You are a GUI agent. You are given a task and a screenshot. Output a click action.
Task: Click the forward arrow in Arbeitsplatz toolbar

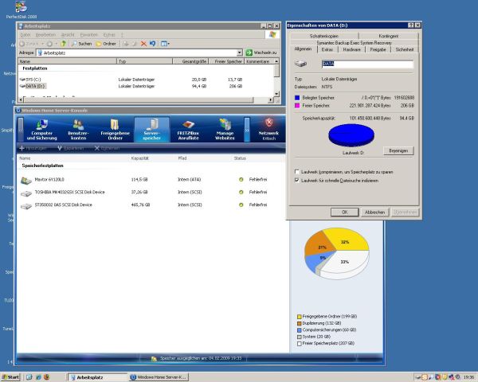[49, 44]
